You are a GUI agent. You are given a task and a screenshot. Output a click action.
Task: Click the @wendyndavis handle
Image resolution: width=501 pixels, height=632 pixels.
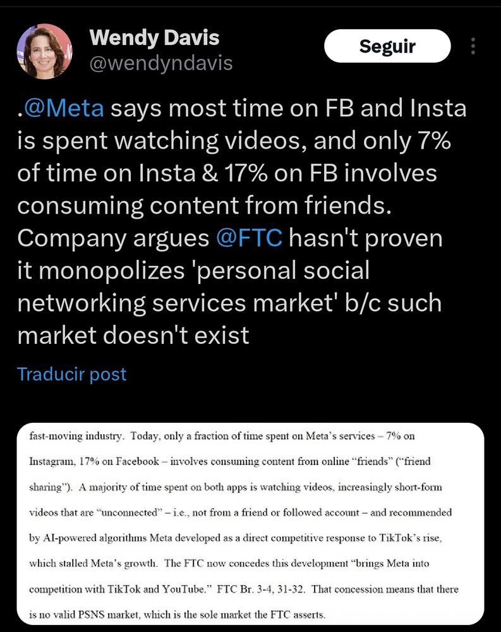click(x=161, y=63)
